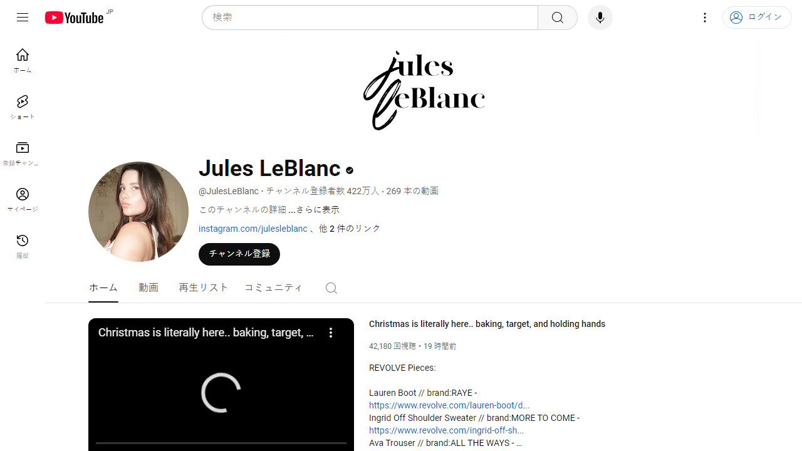This screenshot has height=451, width=802.
Task: Click the verified badge next to the channel name
Action: coord(350,170)
